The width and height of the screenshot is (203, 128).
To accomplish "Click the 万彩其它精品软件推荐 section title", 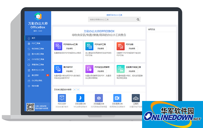I will click(63, 89).
